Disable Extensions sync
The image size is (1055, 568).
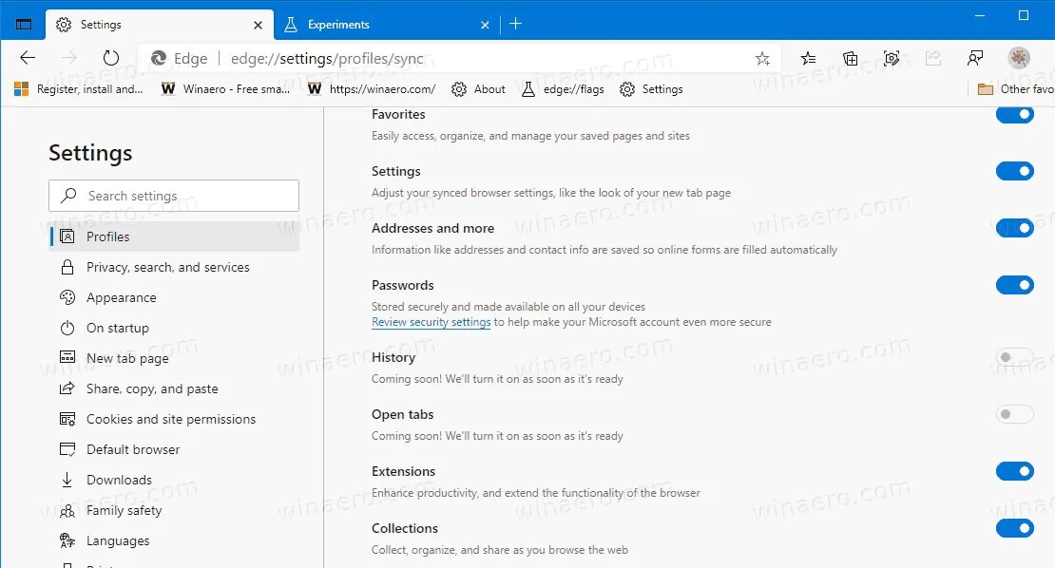click(1015, 471)
